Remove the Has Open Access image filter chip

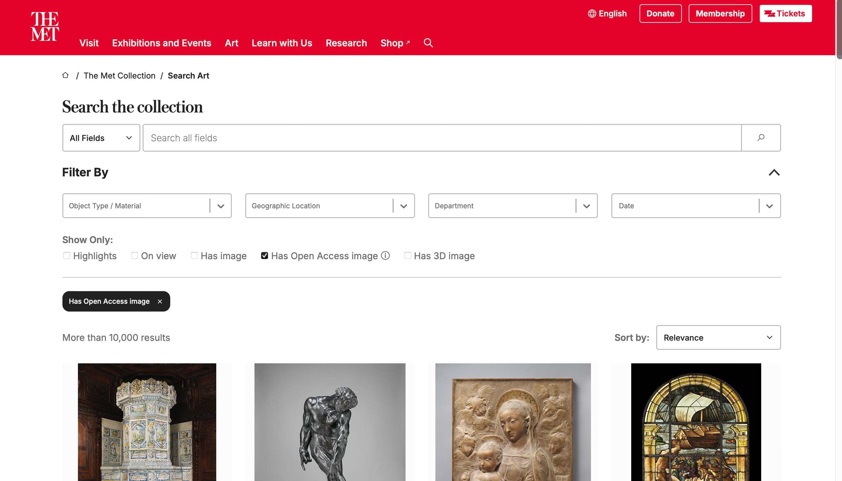point(160,301)
